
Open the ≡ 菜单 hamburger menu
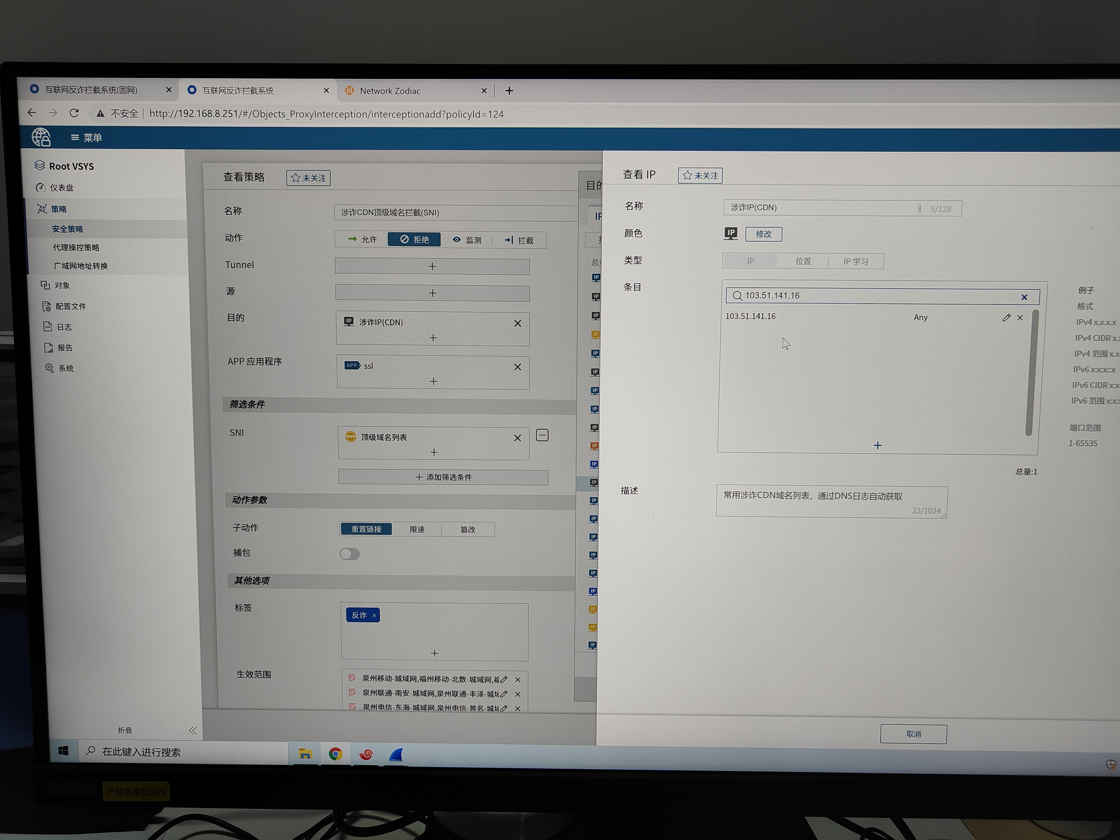[86, 138]
